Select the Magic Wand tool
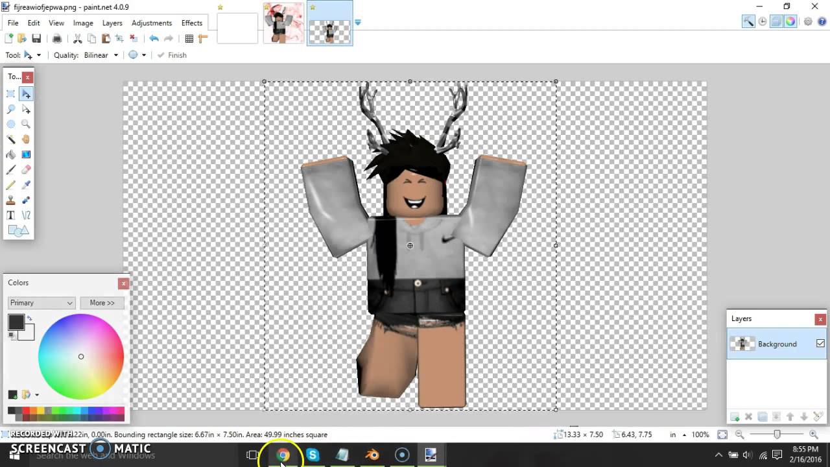This screenshot has width=830, height=467. [x=10, y=139]
